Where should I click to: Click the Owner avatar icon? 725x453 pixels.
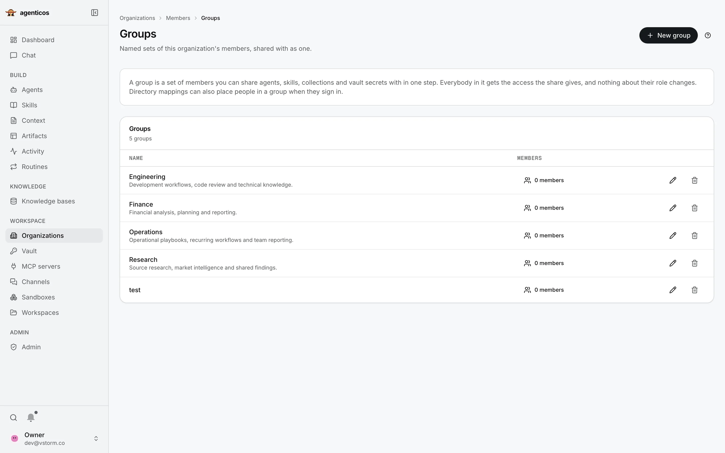point(14,438)
